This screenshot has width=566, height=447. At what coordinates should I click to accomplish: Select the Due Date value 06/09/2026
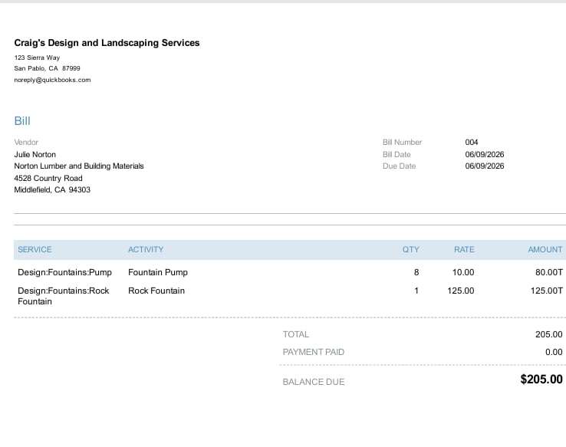[x=485, y=166]
